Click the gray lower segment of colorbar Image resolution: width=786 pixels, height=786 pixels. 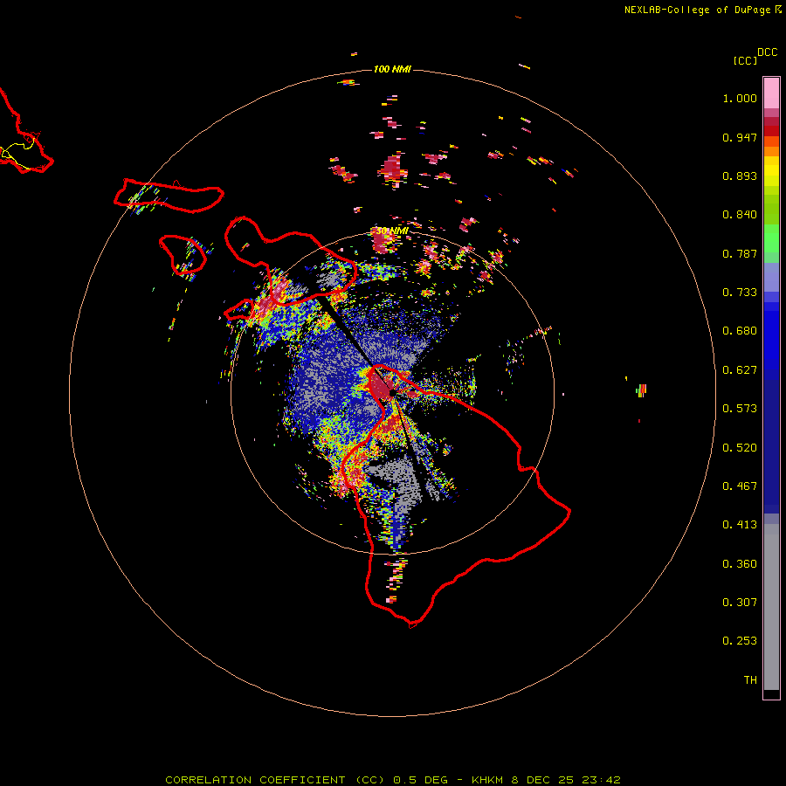[771, 607]
